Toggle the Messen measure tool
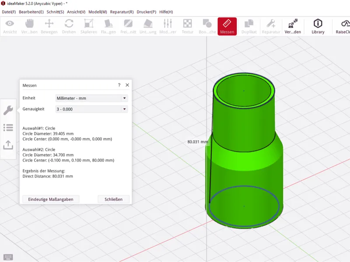The width and height of the screenshot is (350, 262). [227, 27]
